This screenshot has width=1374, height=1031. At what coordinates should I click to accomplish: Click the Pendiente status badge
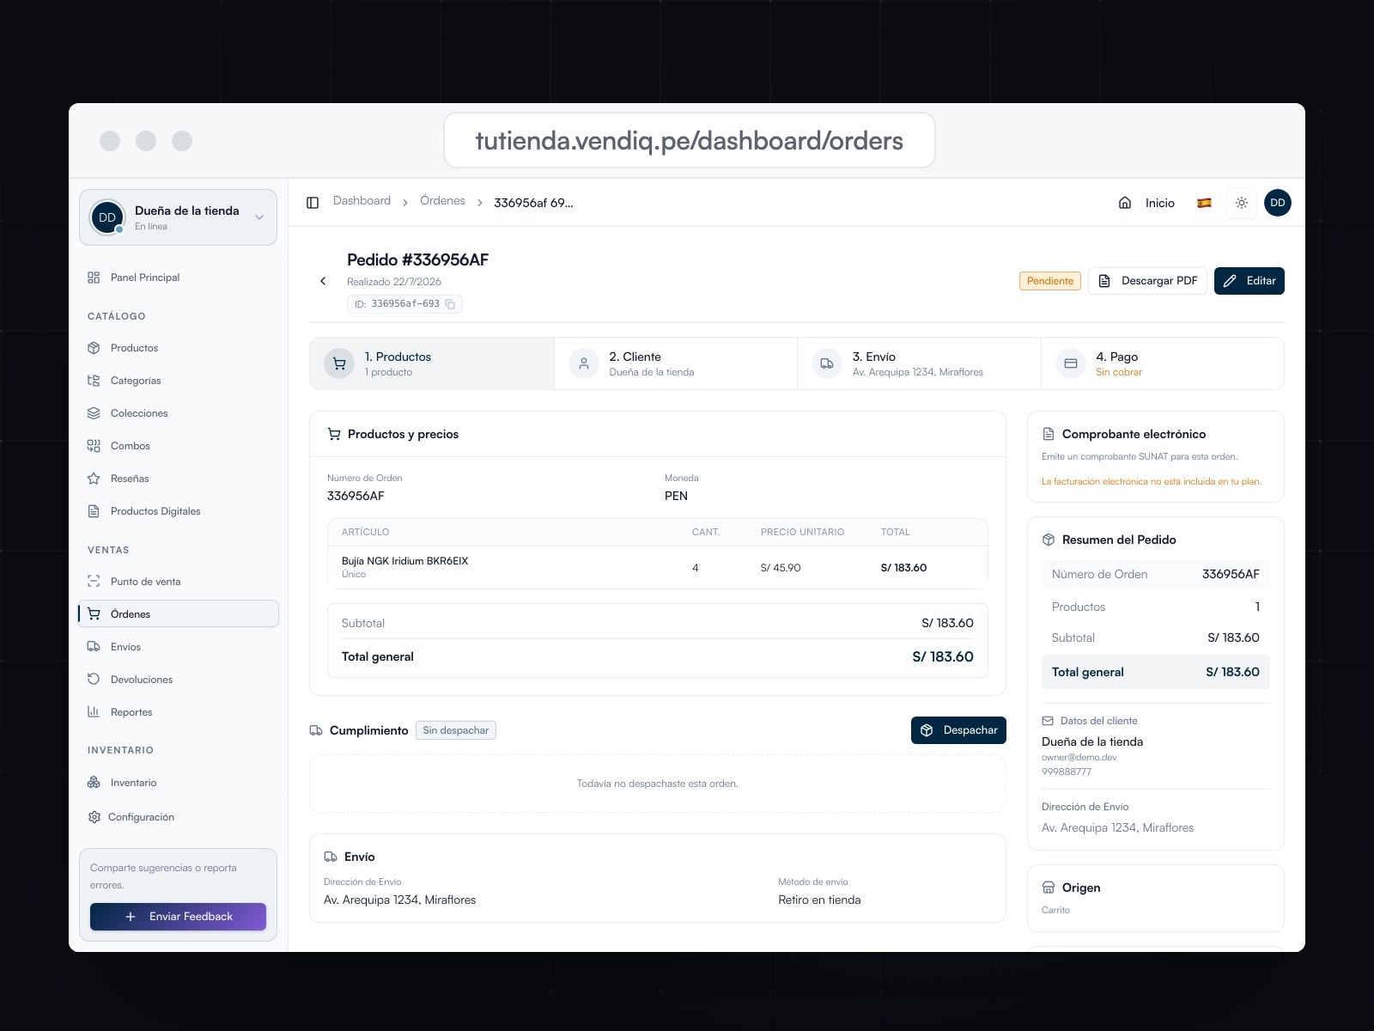click(x=1050, y=281)
